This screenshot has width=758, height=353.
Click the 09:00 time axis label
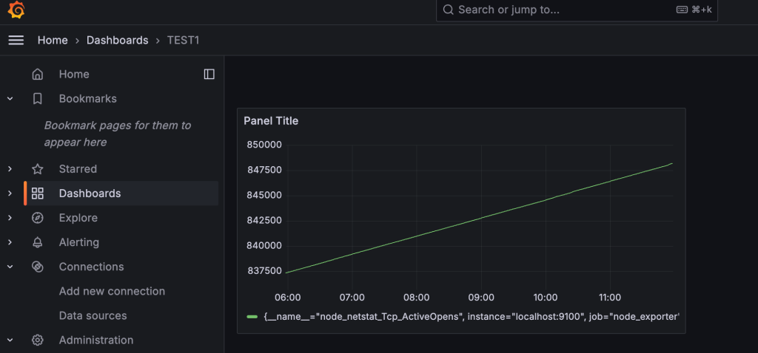click(x=481, y=297)
